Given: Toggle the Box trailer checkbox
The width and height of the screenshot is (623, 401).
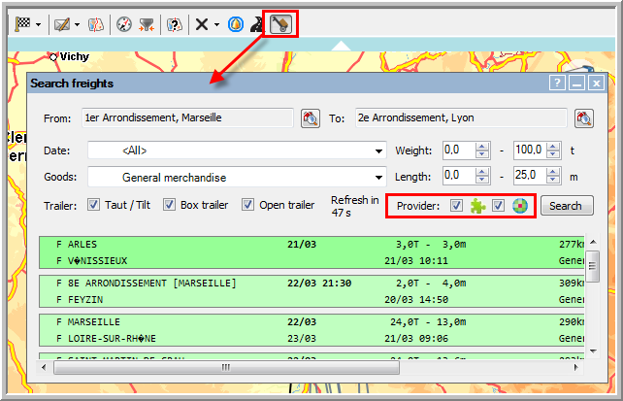Looking at the screenshot, I should point(170,205).
